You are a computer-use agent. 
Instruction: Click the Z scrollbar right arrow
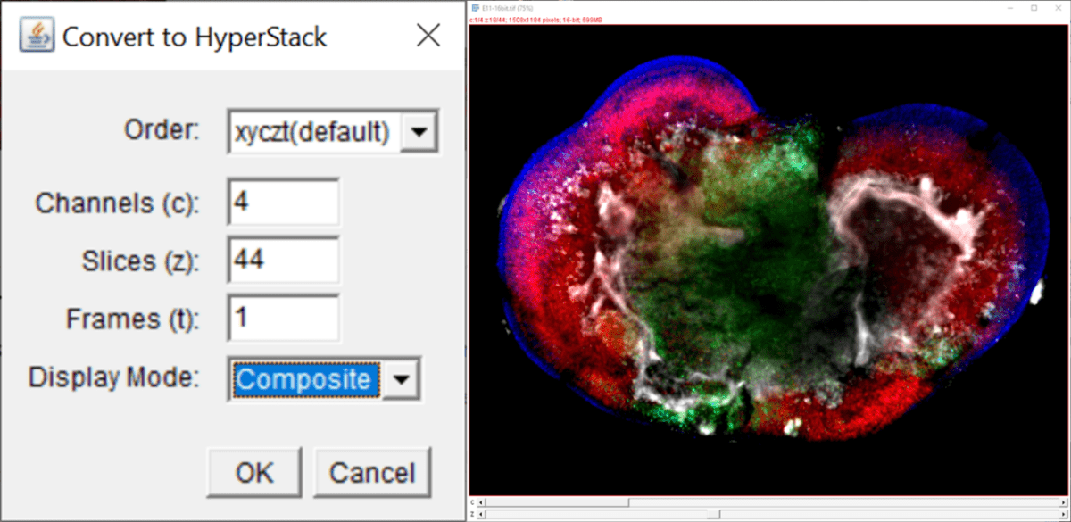click(1065, 515)
